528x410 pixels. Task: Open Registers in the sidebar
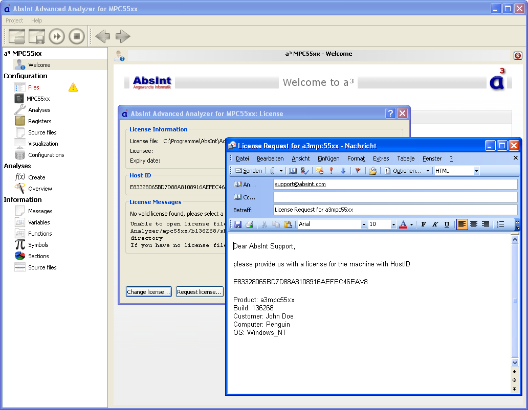pyautogui.click(x=40, y=121)
